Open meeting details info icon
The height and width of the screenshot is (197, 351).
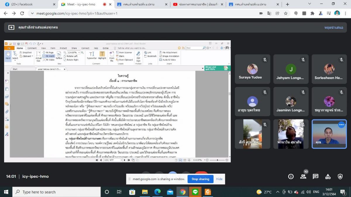(x=291, y=176)
